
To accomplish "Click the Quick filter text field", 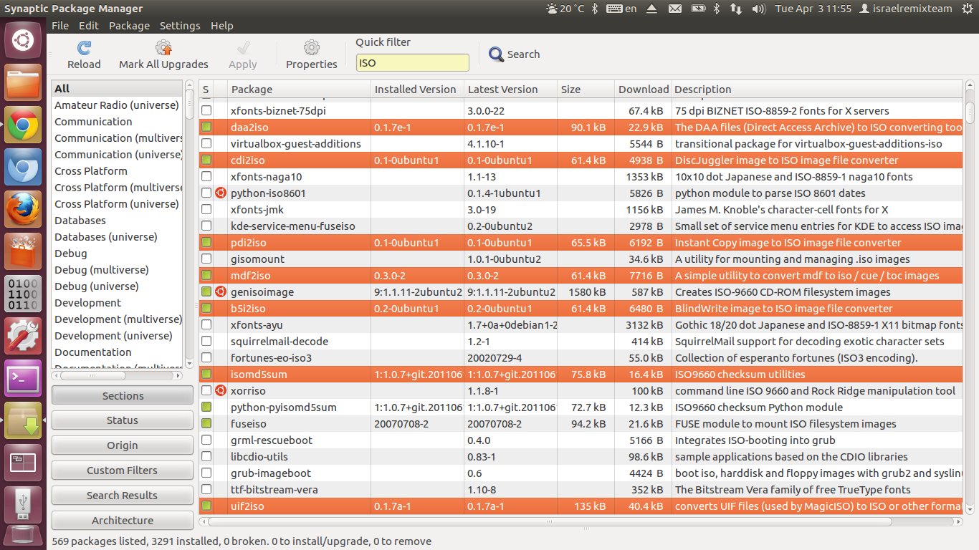I will point(413,62).
